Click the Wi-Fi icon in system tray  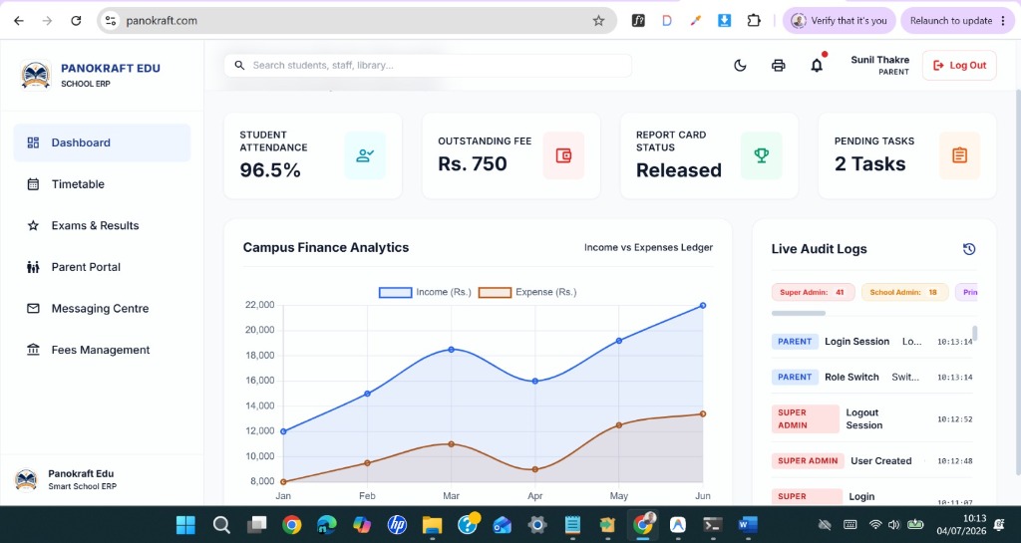tap(875, 525)
